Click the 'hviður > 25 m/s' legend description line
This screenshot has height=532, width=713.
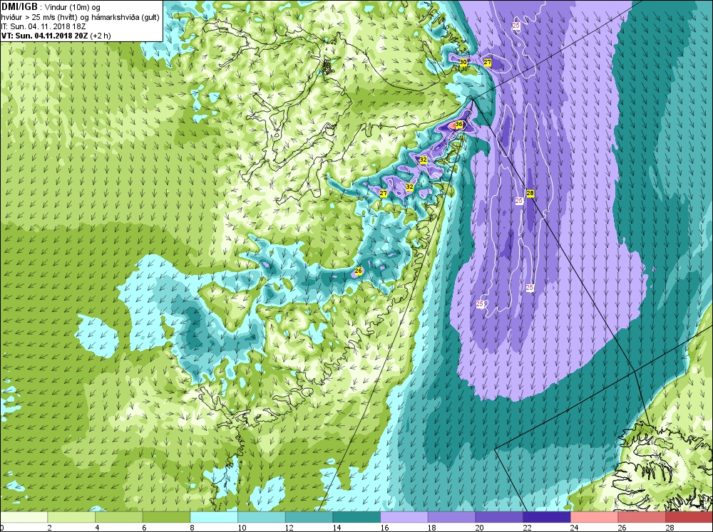(x=80, y=17)
